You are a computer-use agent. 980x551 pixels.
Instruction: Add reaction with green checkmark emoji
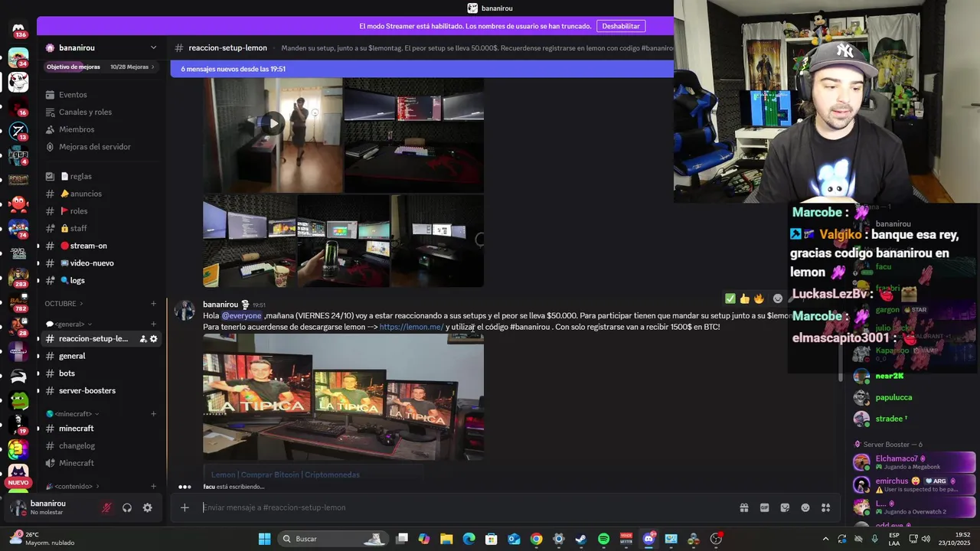click(x=730, y=298)
